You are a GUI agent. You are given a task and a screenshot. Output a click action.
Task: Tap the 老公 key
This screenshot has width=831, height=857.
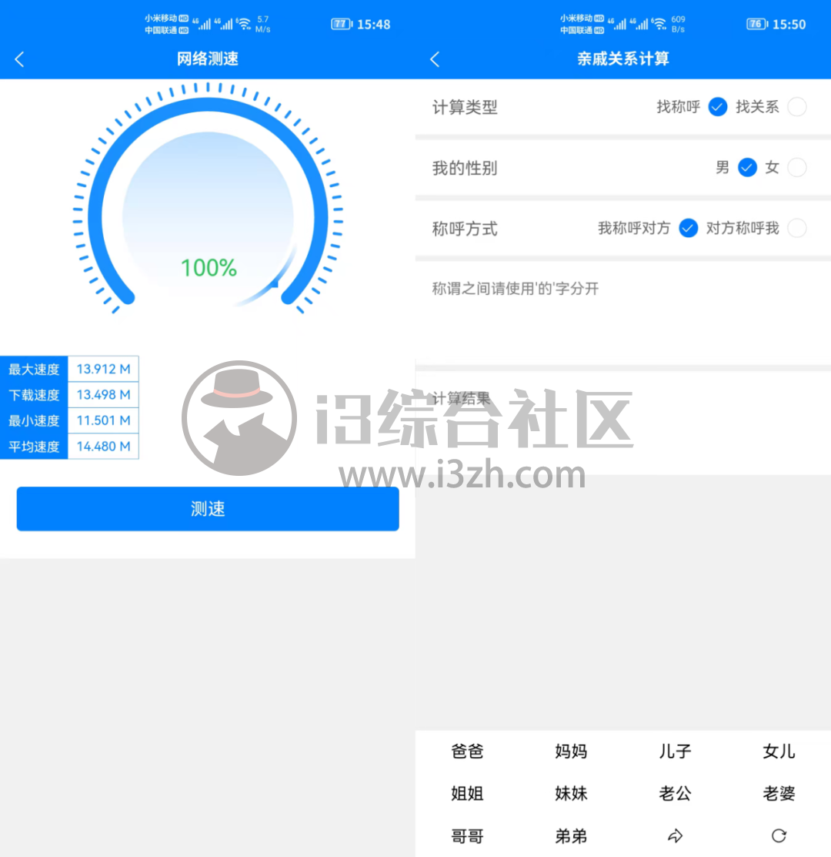coord(675,793)
